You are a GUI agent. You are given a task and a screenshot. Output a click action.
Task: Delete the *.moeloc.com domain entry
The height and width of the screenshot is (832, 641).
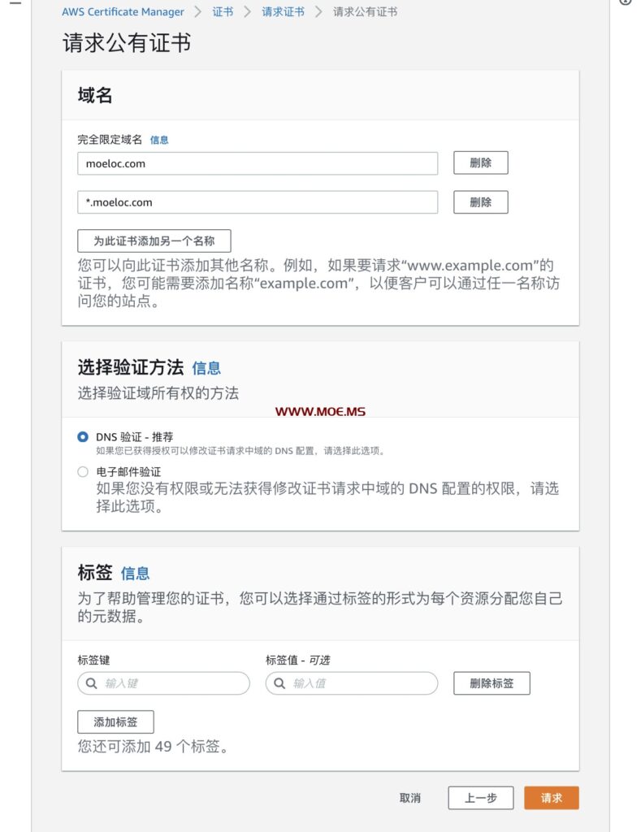point(480,202)
